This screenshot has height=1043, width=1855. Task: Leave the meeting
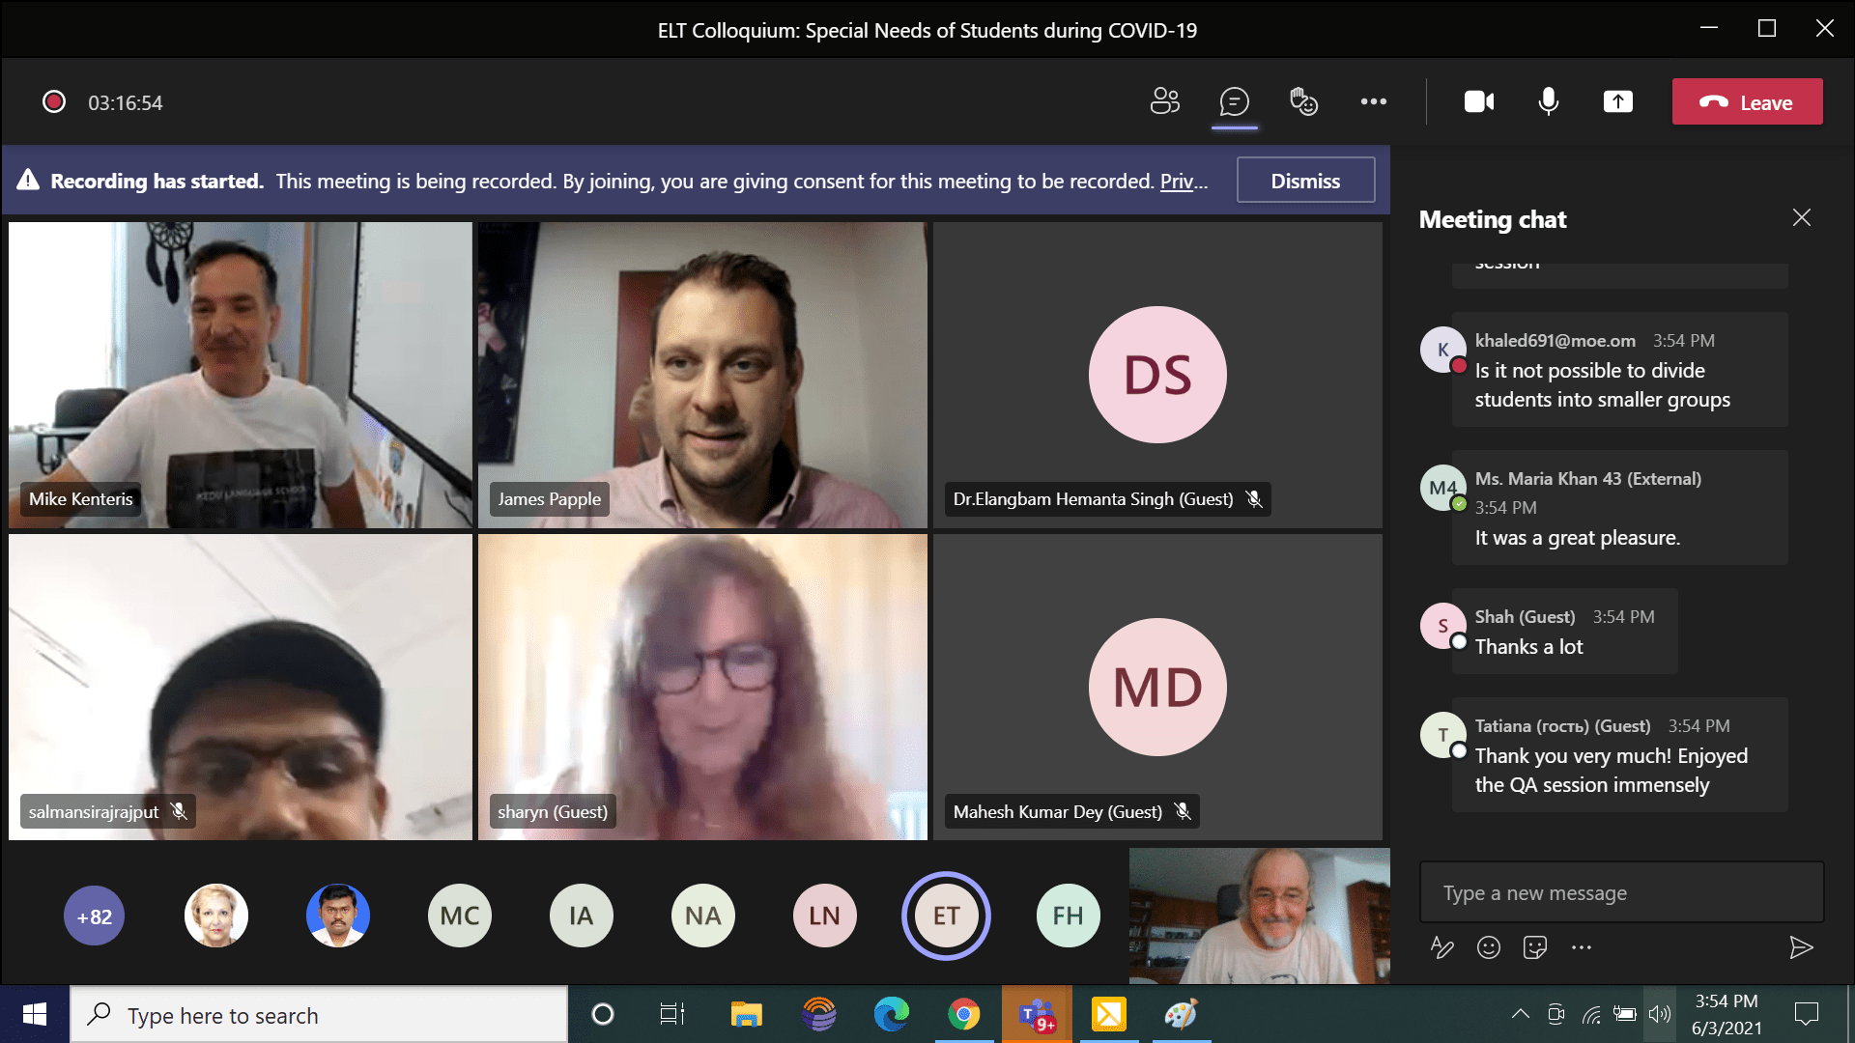point(1747,102)
